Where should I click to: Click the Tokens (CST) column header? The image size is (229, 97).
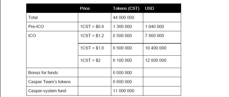pyautogui.click(x=126, y=9)
